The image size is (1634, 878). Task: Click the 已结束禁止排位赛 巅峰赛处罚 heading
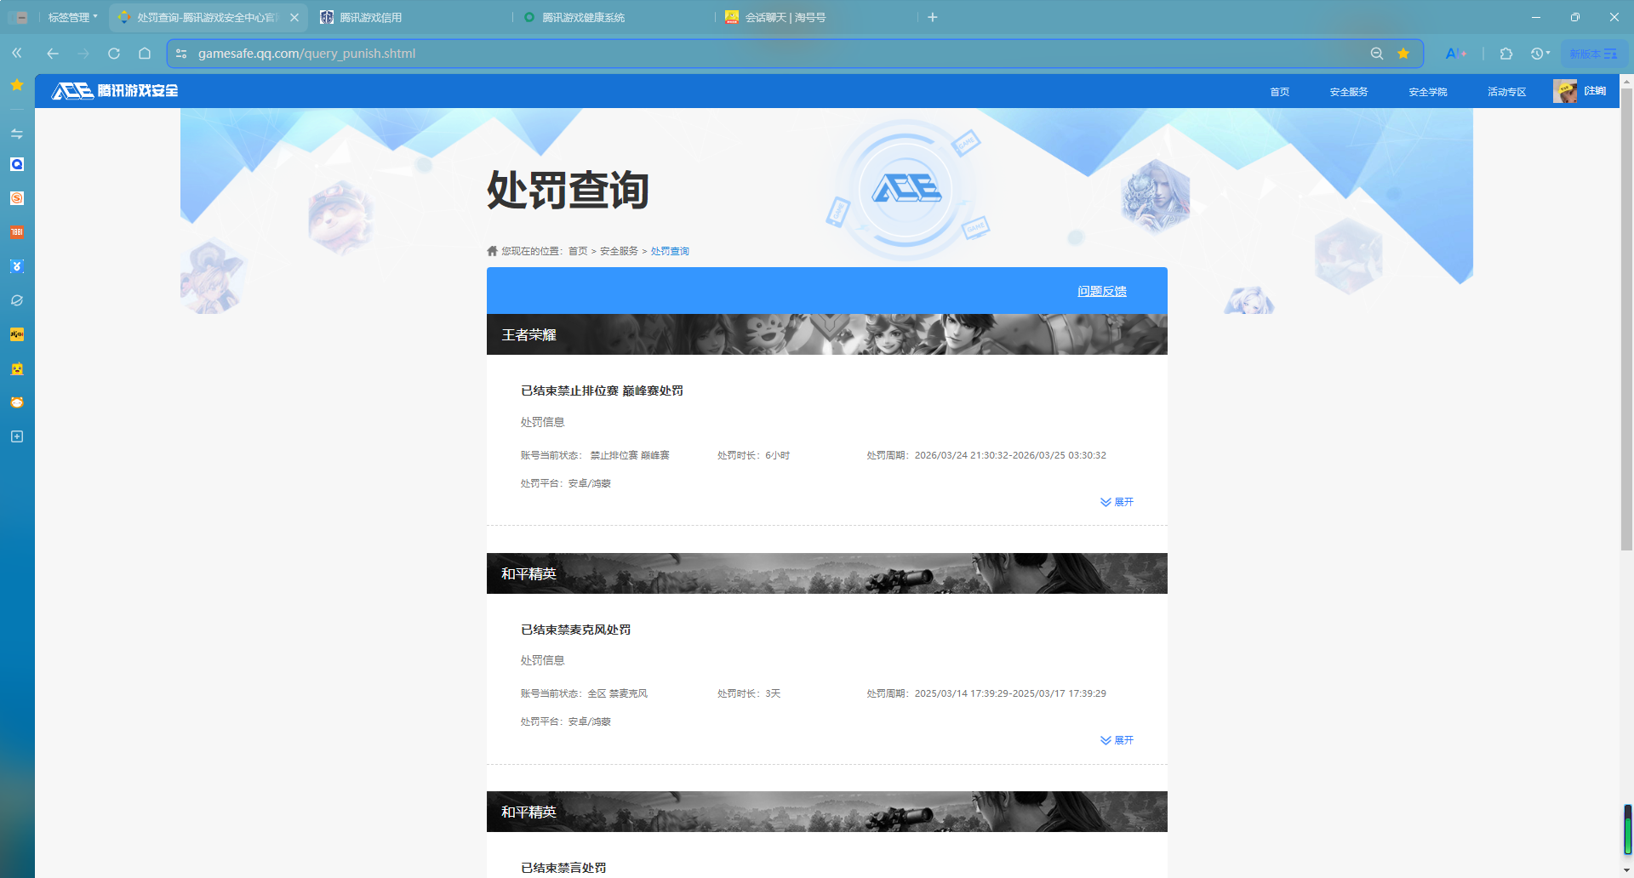(x=602, y=391)
